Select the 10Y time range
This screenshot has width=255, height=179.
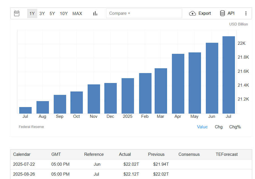64,13
